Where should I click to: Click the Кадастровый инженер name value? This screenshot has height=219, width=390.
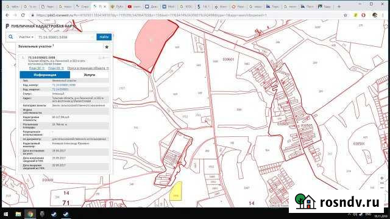pyautogui.click(x=71, y=144)
